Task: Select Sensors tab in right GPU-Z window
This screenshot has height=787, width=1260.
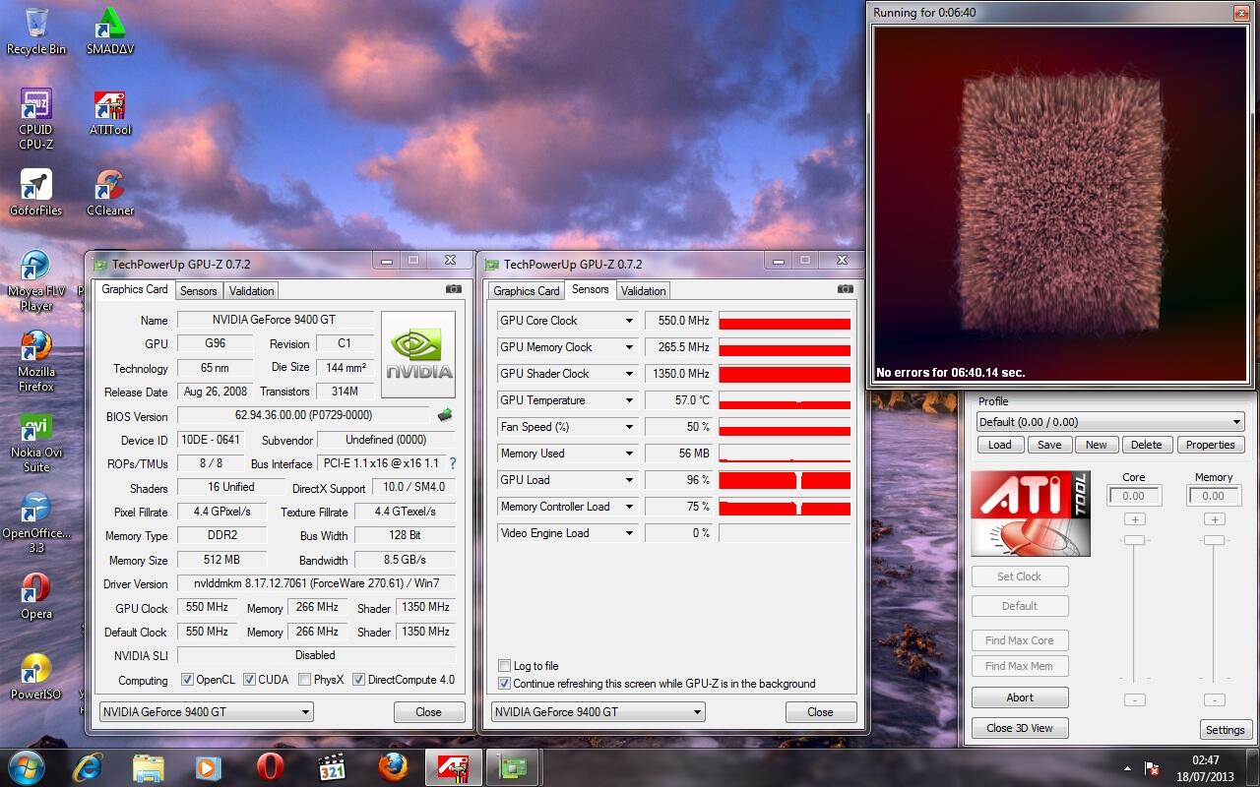Action: [590, 289]
